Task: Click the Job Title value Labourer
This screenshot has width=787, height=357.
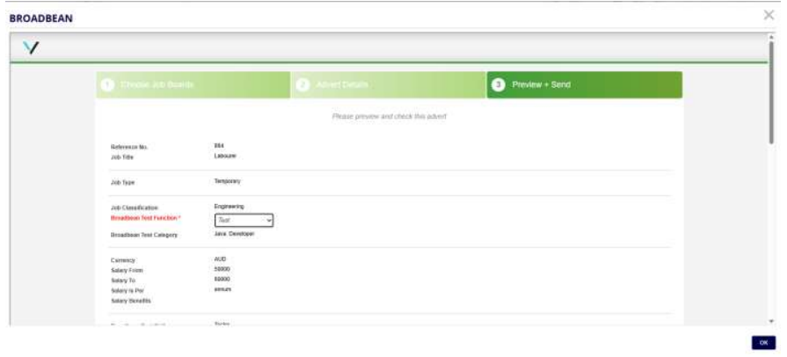Action: tap(225, 157)
